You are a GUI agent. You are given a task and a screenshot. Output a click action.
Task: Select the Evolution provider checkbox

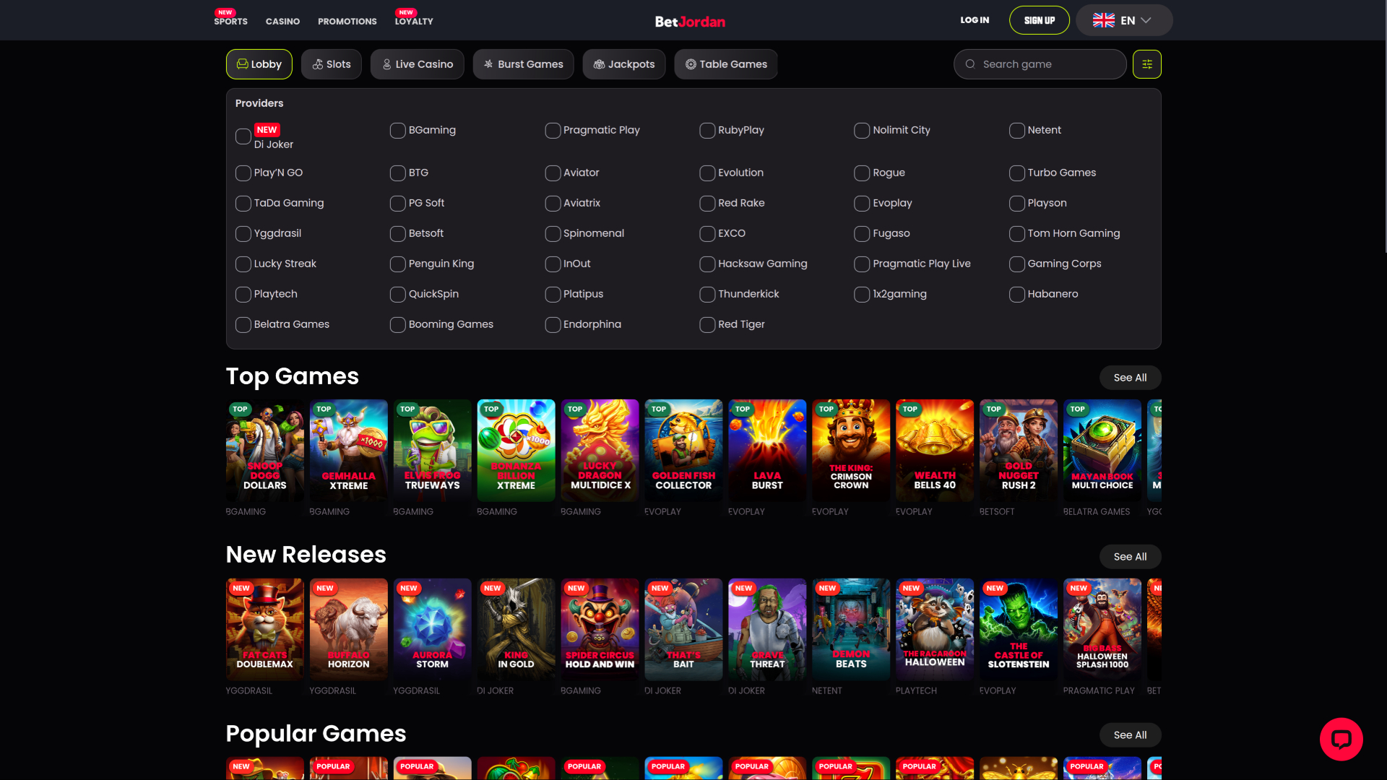(707, 173)
